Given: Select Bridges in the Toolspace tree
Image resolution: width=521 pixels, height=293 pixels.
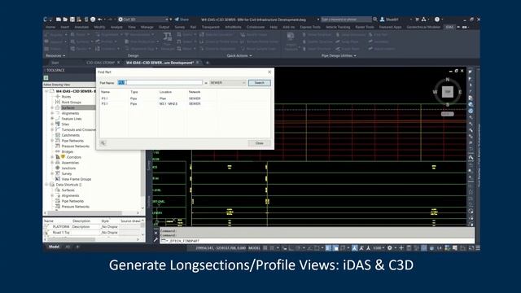Looking at the screenshot, I should 68,151.
